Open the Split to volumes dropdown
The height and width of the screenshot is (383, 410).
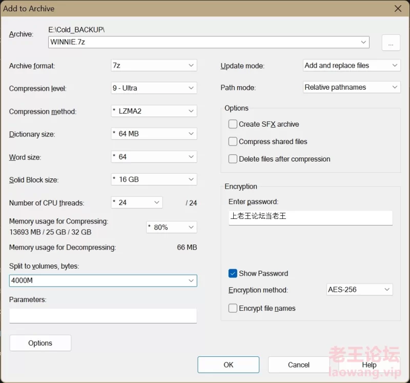click(102, 280)
